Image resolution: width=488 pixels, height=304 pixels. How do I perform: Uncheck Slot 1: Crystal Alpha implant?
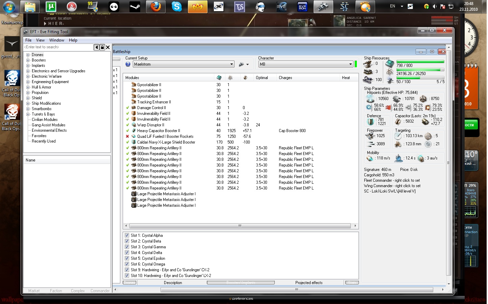pyautogui.click(x=127, y=235)
